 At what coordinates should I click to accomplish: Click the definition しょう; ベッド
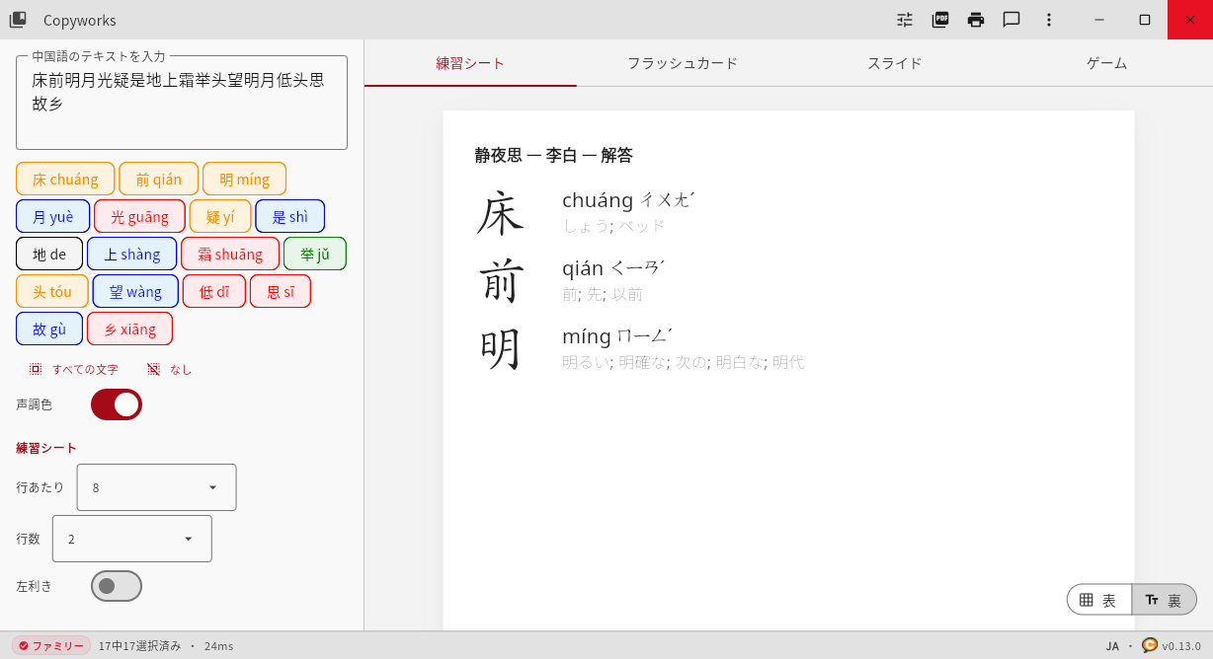pos(613,226)
